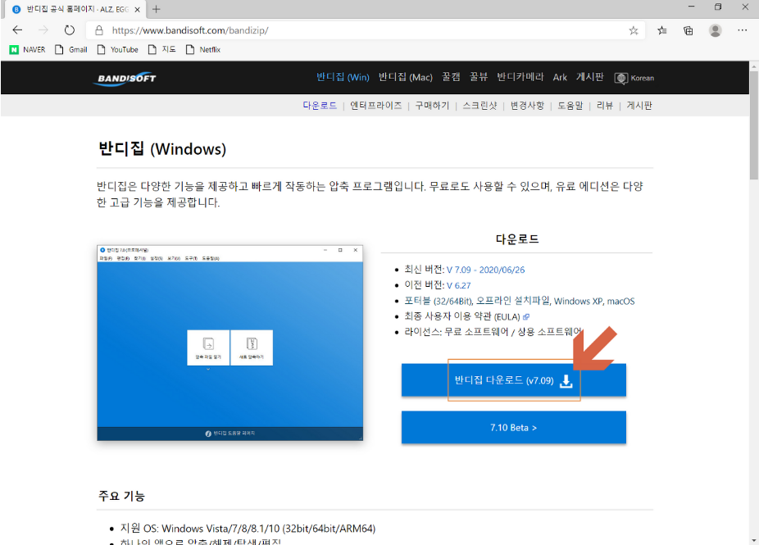Select the 구매하기 sub-menu tab
This screenshot has height=545, width=759.
point(432,106)
